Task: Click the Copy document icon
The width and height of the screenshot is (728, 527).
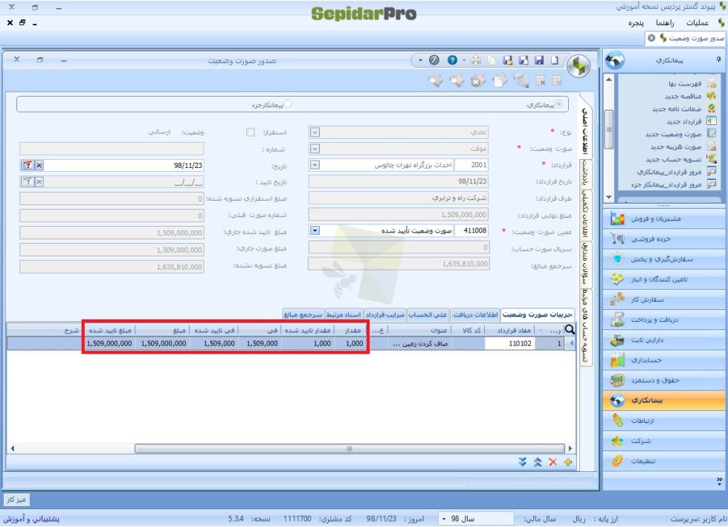Action: 492,60
